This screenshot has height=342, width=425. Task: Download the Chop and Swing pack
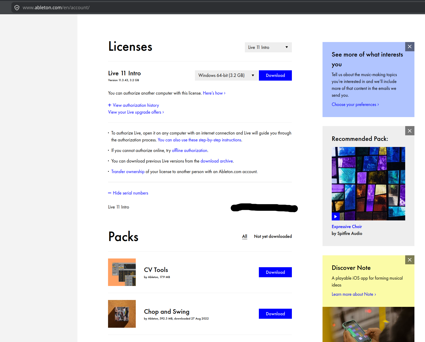[275, 314]
